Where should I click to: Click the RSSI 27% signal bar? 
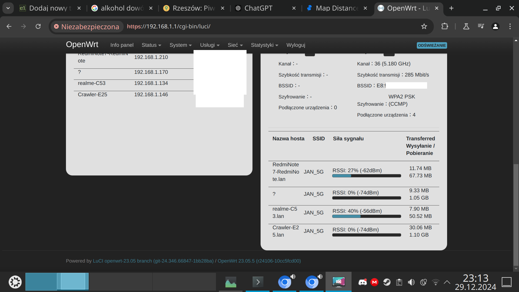pos(367,176)
